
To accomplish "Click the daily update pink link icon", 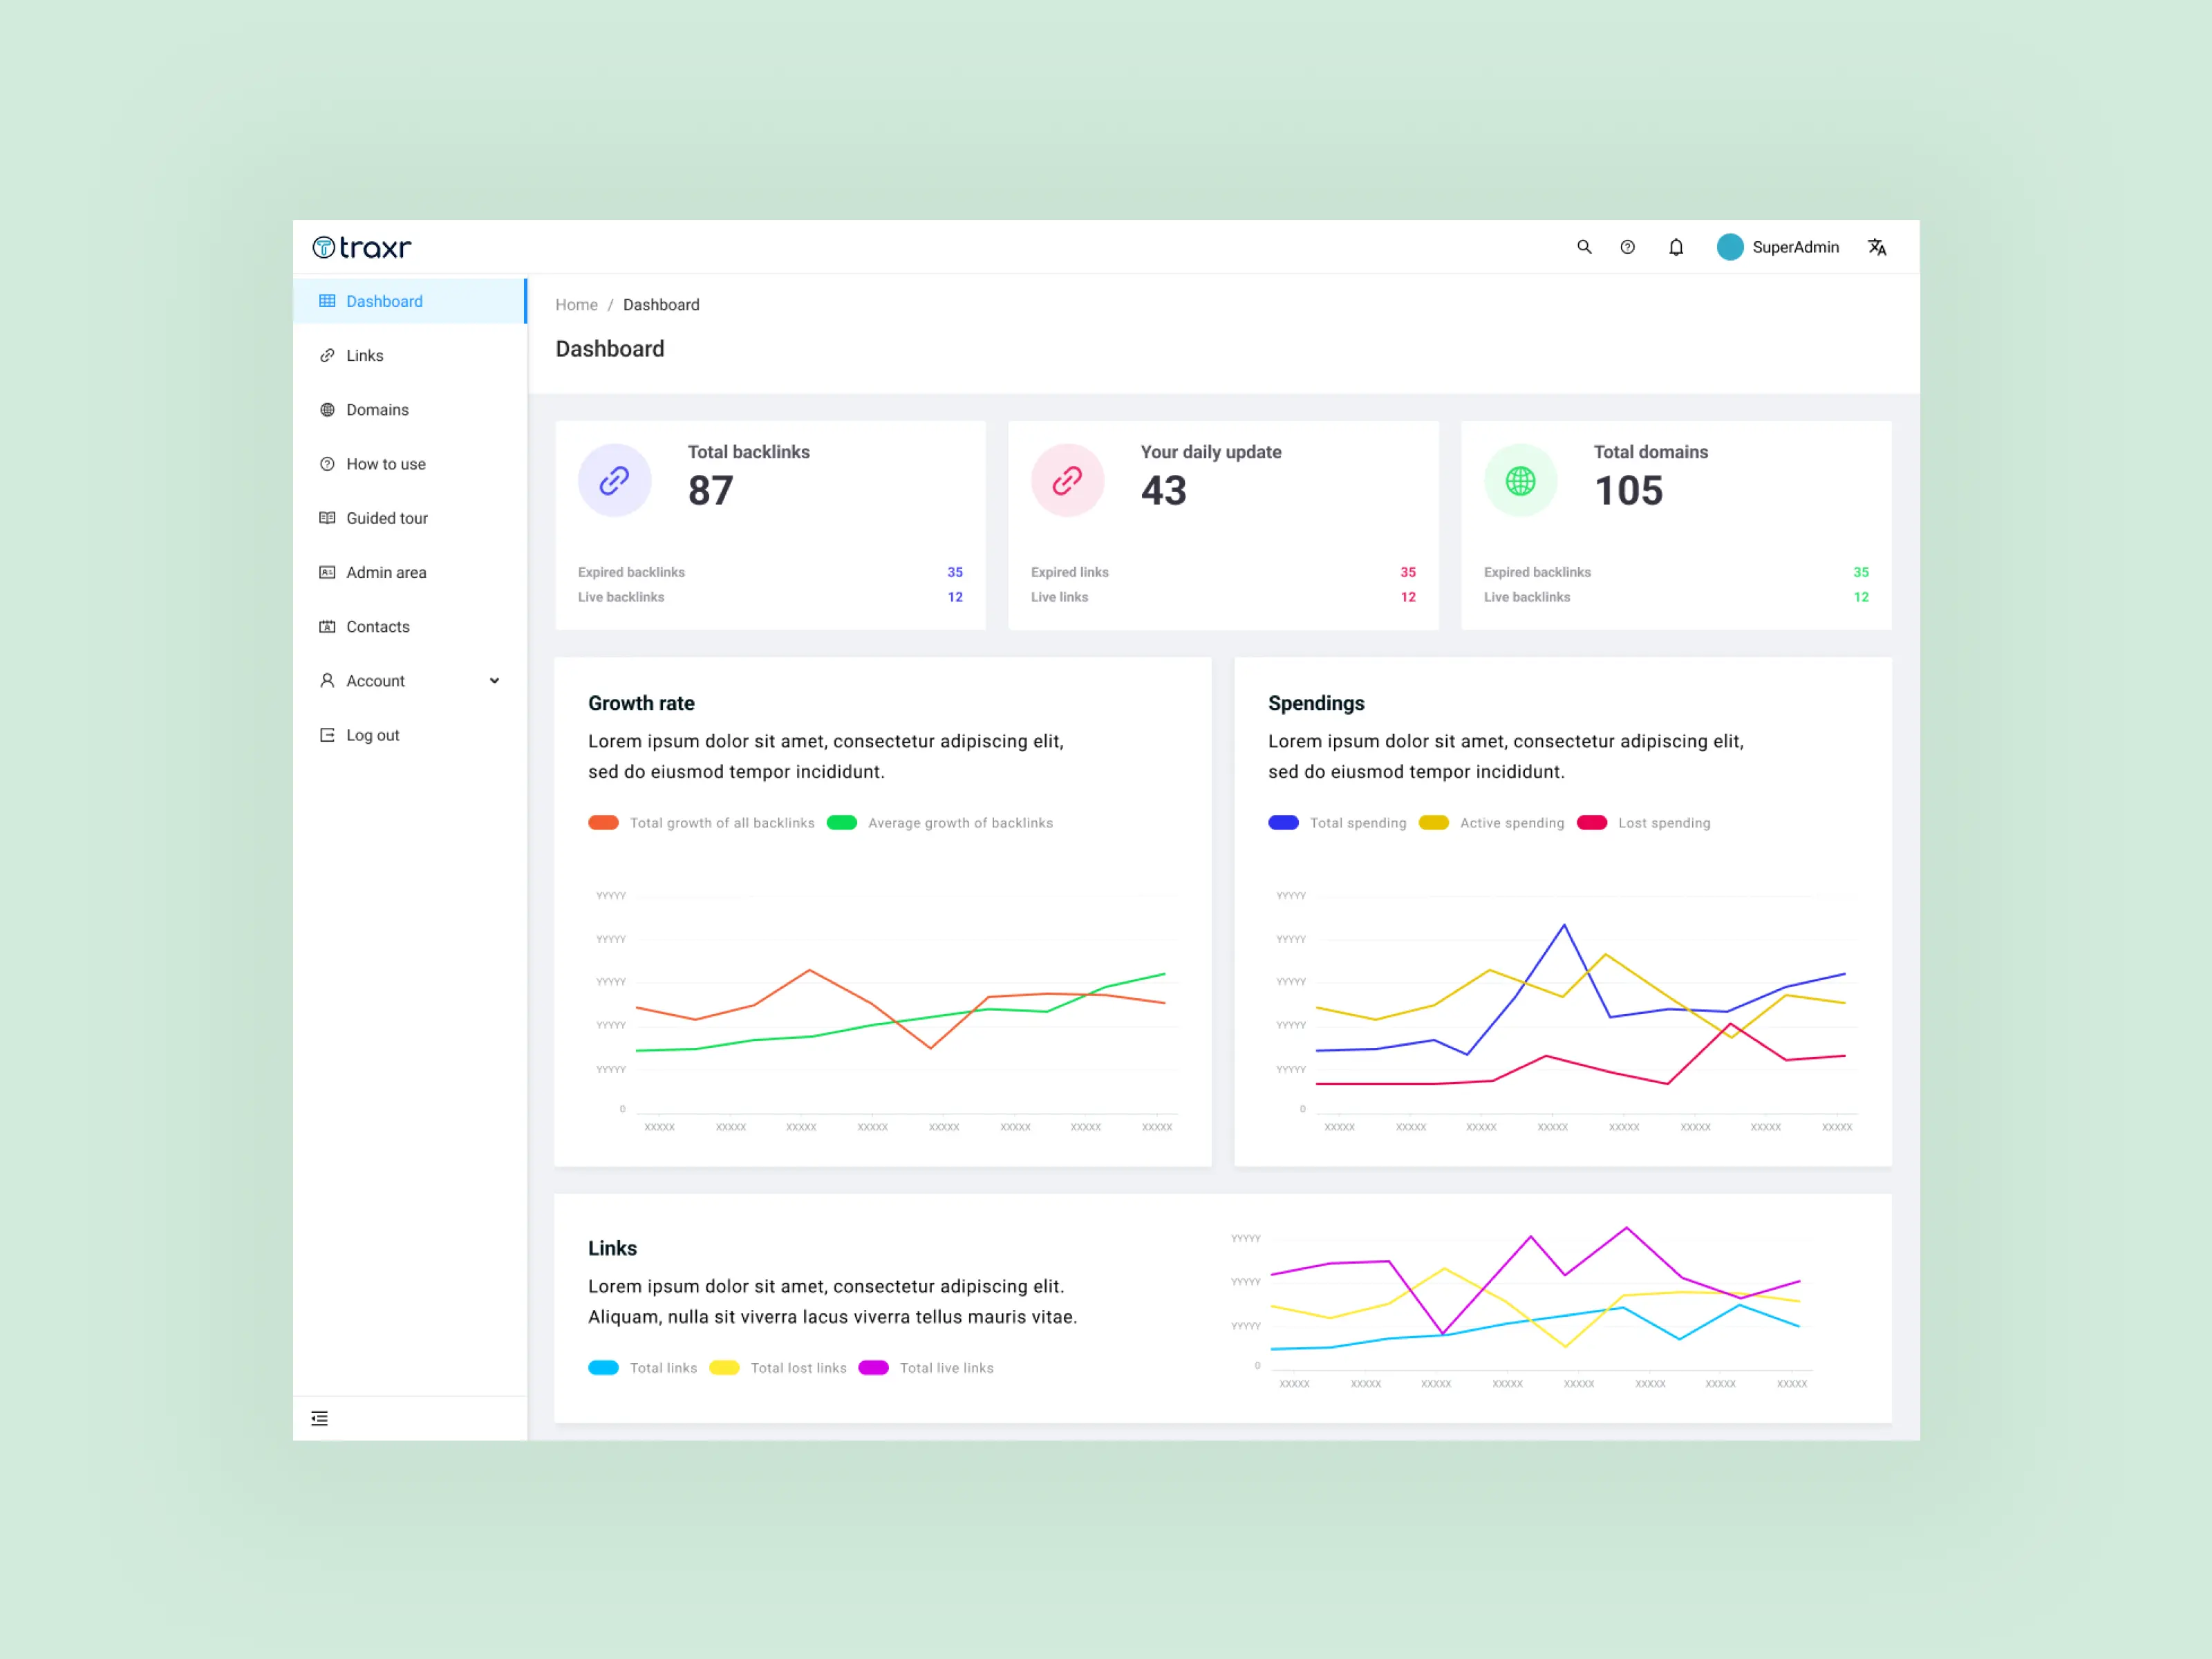I will [1067, 480].
